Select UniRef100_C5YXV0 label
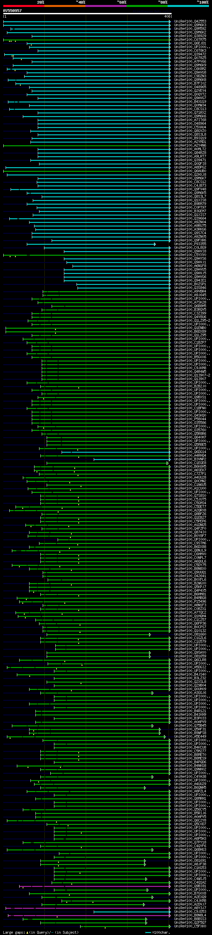This screenshot has height=935, width=212. pos(190,255)
